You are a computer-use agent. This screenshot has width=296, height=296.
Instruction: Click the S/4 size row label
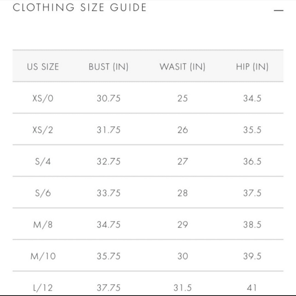(x=43, y=162)
